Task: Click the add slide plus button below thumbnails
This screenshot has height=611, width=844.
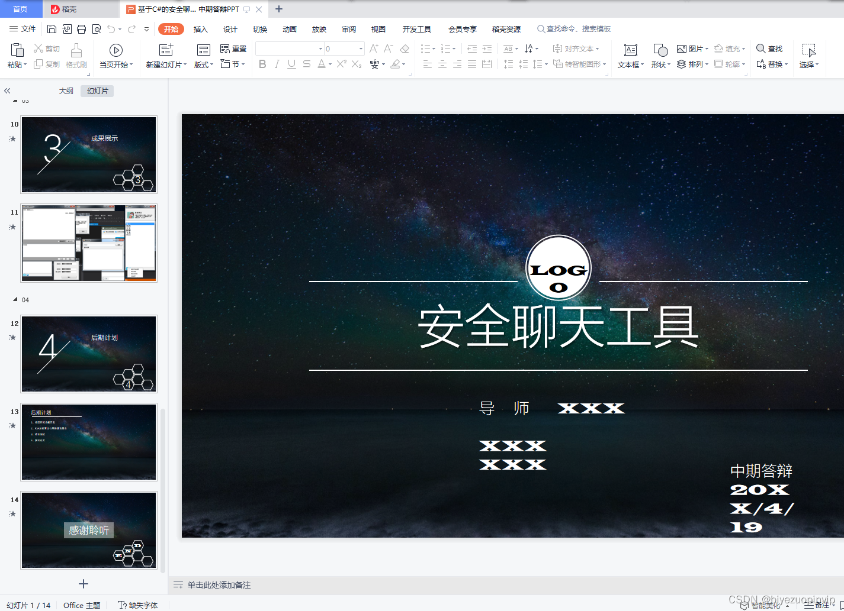Action: [x=84, y=584]
